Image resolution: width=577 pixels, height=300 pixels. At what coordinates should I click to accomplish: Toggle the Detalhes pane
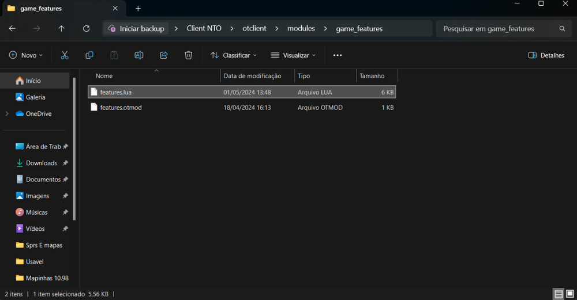click(x=546, y=55)
